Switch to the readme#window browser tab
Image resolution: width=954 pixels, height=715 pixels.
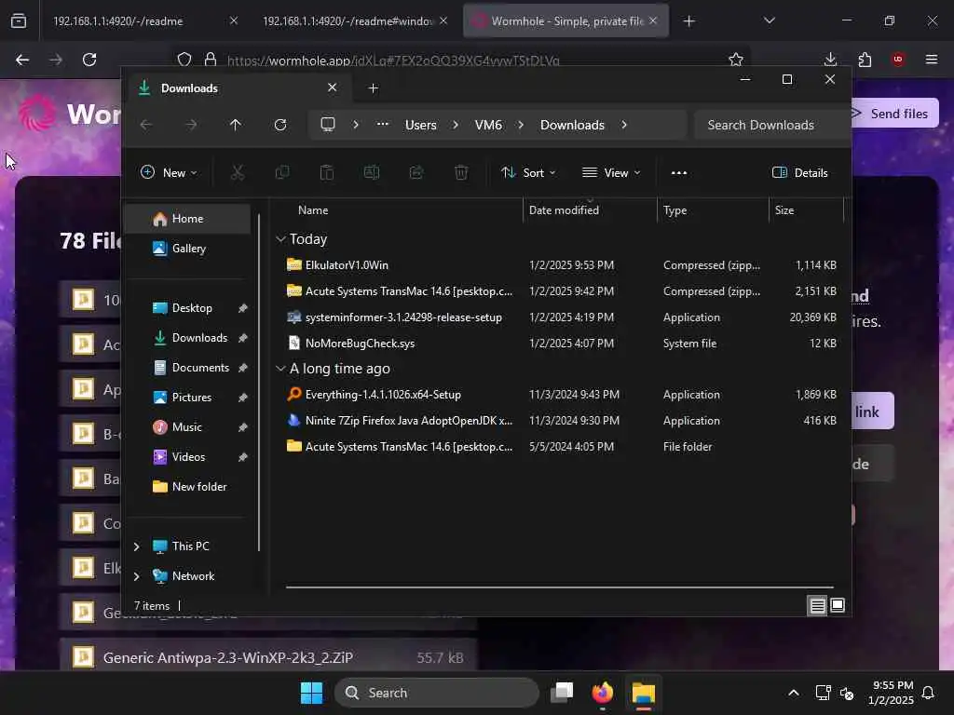347,21
